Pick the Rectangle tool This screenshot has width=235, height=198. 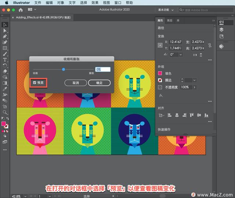point(5,48)
